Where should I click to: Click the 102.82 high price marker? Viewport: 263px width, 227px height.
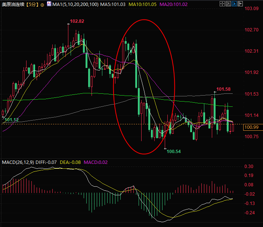click(77, 21)
